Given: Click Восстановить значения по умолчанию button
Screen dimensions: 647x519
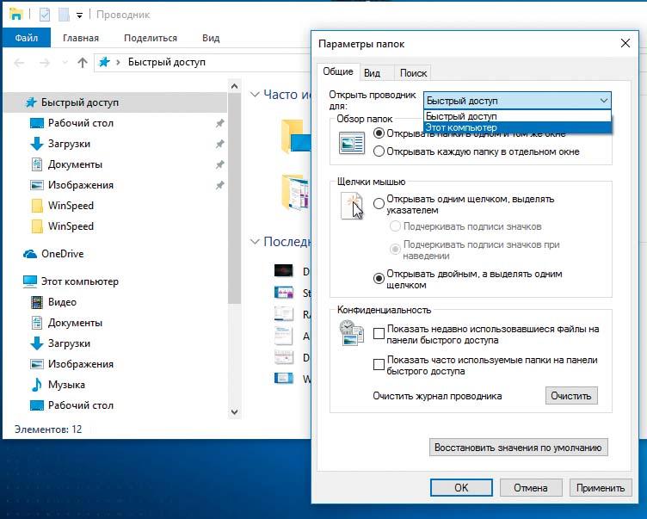Looking at the screenshot, I should coord(519,448).
